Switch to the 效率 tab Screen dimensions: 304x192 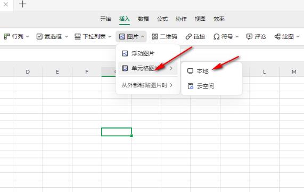pos(219,19)
